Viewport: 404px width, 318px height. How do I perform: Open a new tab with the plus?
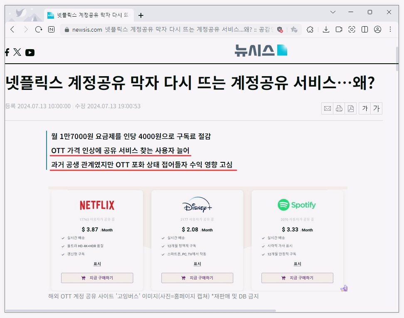140,15
